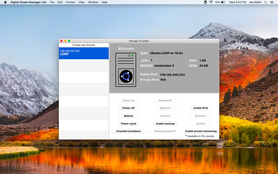Open the Digital Ocean Manager Lite menu
This screenshot has height=174, width=278.
28,2
